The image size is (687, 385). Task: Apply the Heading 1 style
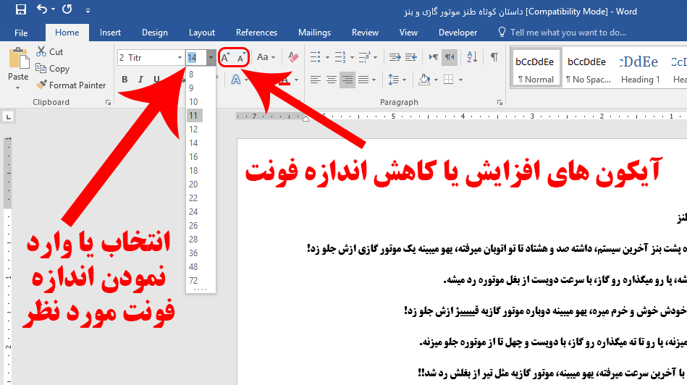pyautogui.click(x=641, y=69)
